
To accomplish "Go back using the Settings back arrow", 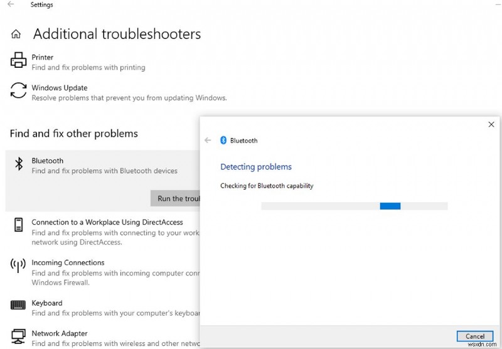I will pos(11,4).
